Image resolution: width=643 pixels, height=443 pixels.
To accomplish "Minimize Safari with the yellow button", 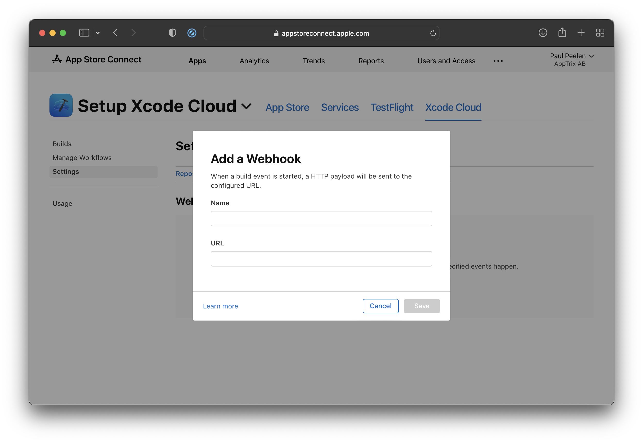I will [53, 33].
